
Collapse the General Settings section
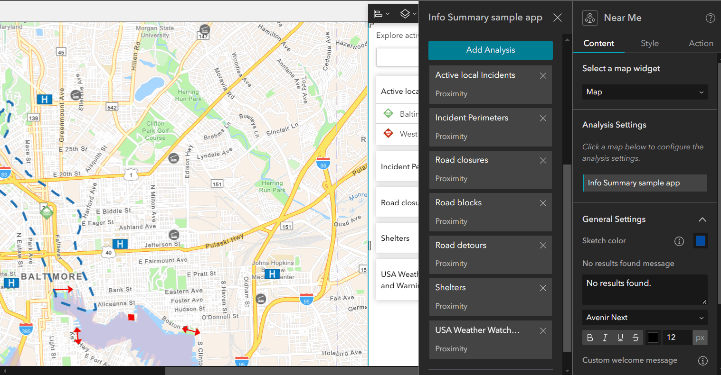click(x=702, y=220)
